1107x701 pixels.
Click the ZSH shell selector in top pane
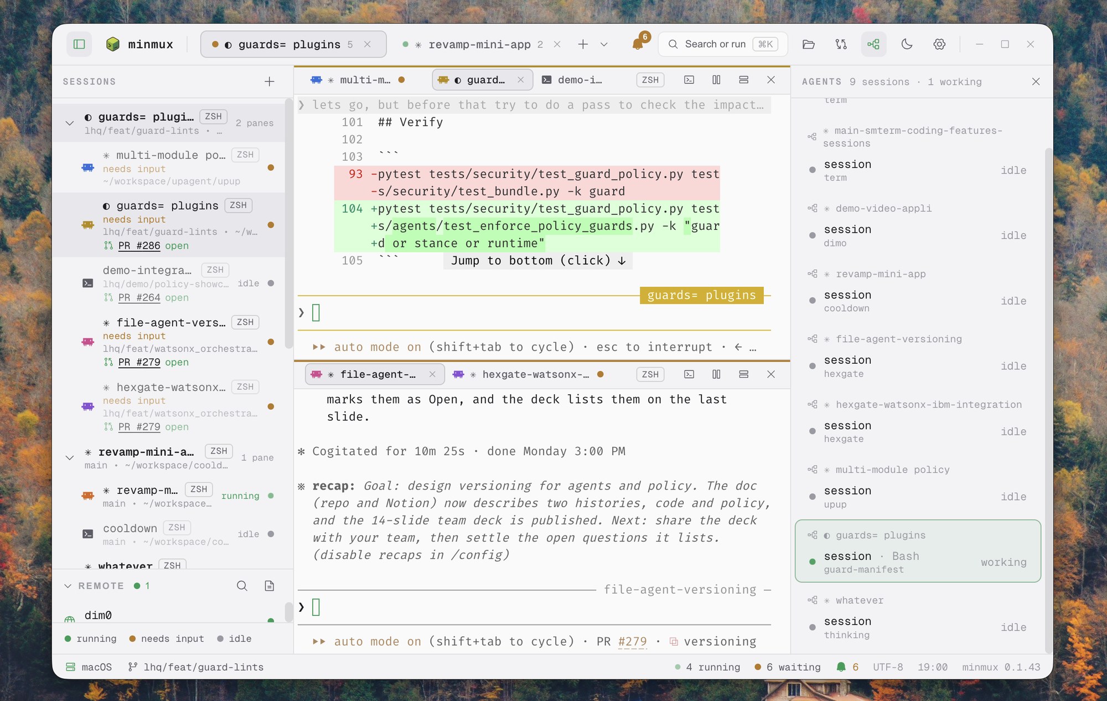click(x=650, y=80)
